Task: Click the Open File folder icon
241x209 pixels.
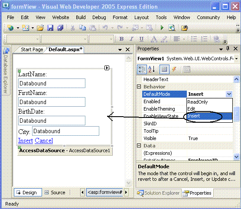Action: pos(40,28)
